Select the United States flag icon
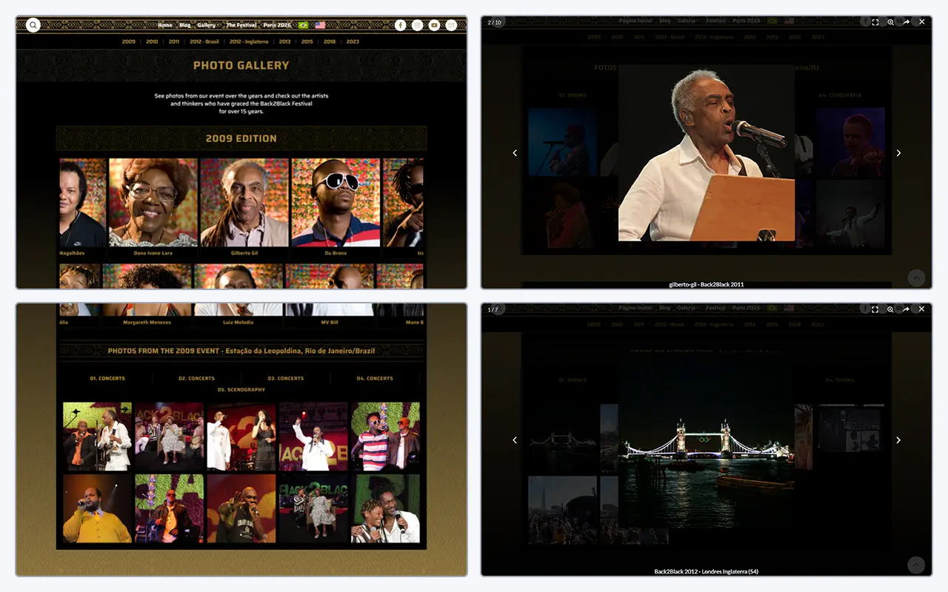Screen dimensions: 948x592 (x=320, y=25)
